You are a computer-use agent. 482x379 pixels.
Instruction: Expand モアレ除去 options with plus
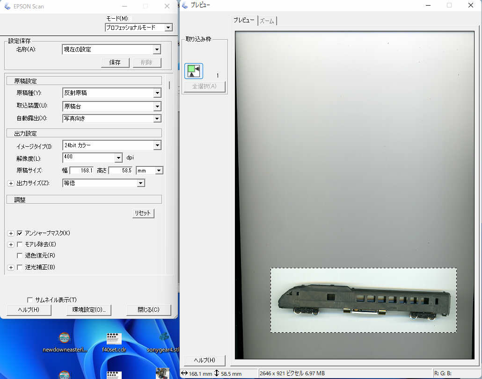point(11,244)
